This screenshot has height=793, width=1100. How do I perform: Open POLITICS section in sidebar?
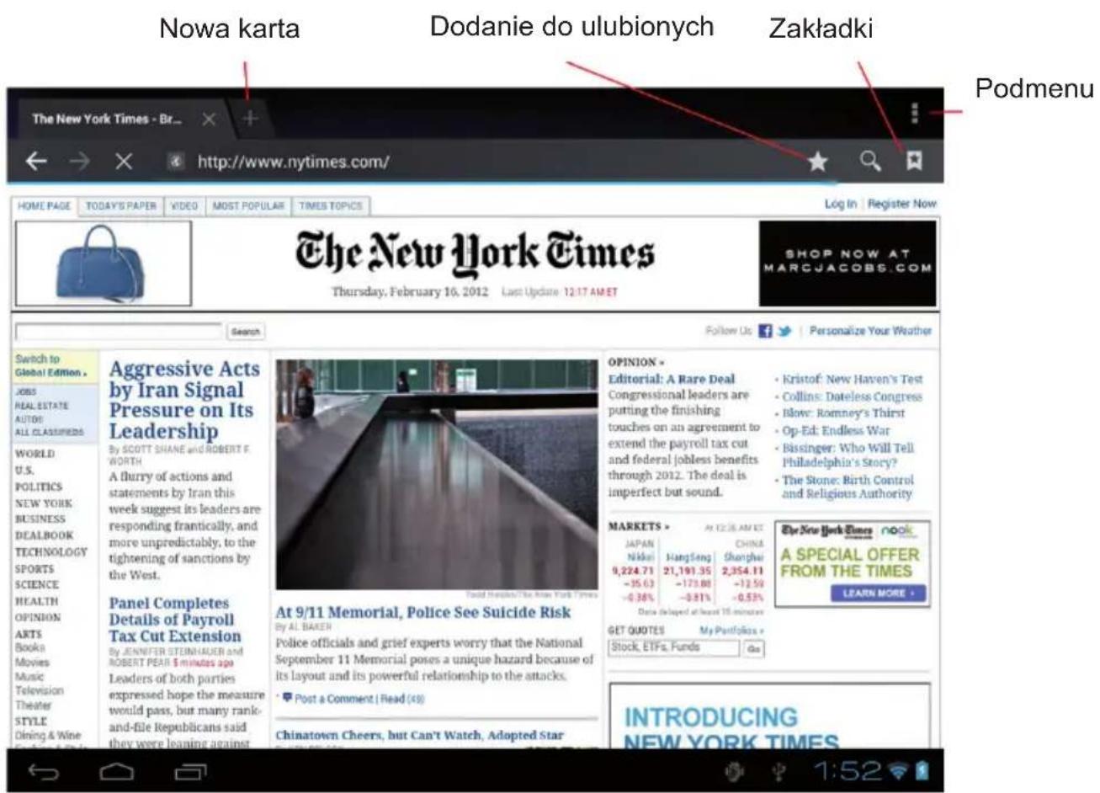38,487
